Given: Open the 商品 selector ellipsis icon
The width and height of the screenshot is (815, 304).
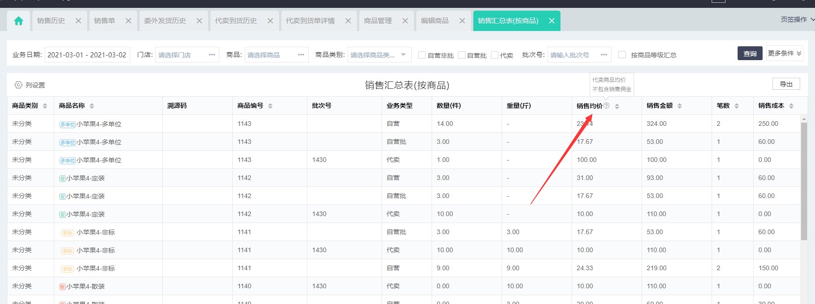Looking at the screenshot, I should point(301,55).
